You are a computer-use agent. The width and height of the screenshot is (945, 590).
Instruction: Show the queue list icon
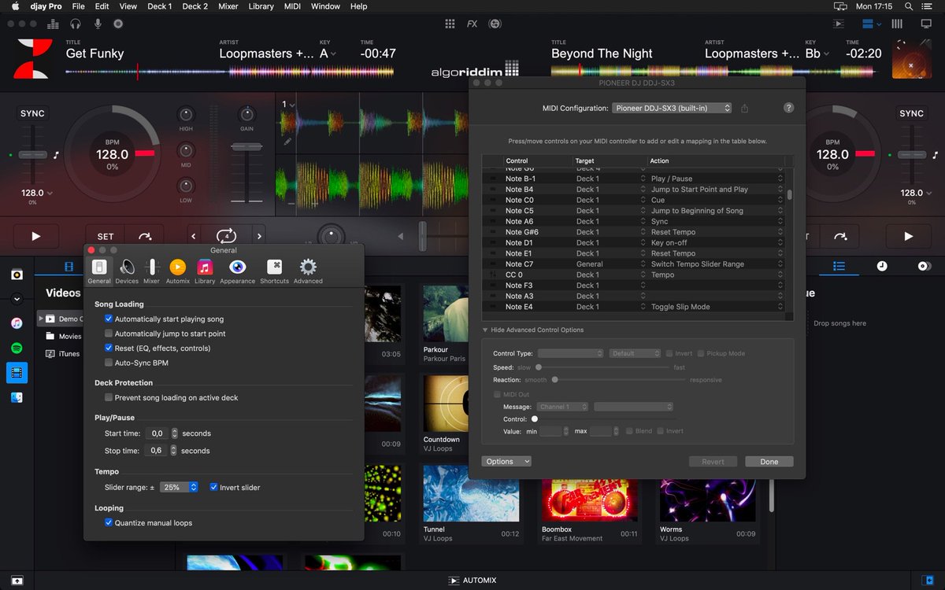tap(839, 267)
